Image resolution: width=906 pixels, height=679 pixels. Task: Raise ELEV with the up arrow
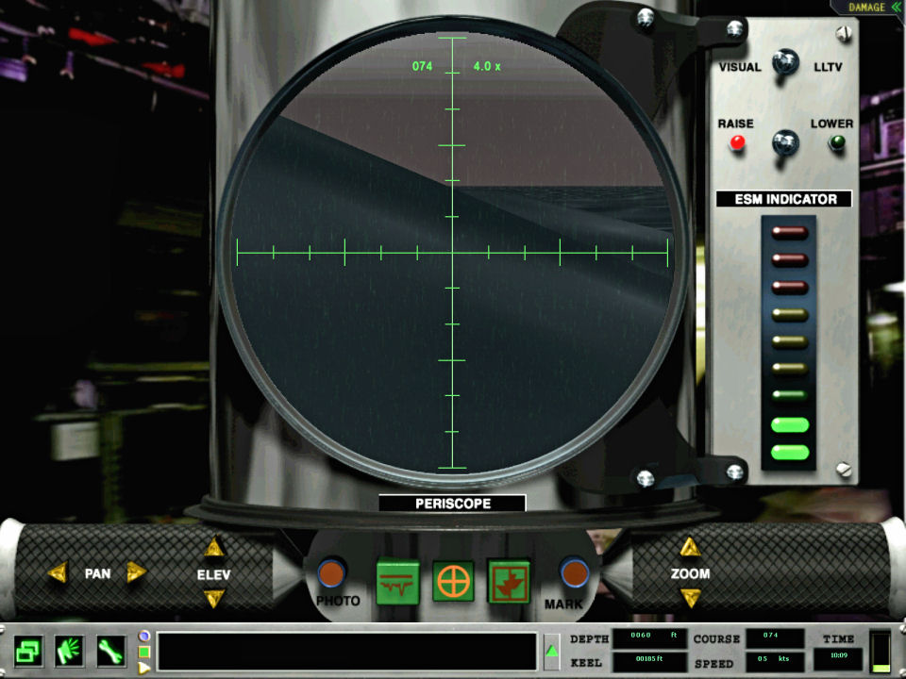[x=214, y=548]
